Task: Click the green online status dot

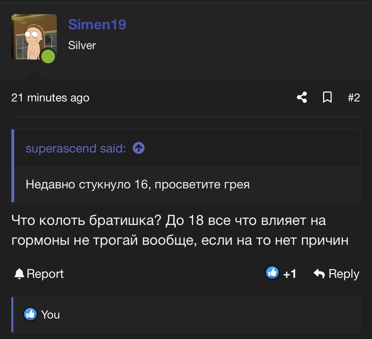Action: point(48,56)
